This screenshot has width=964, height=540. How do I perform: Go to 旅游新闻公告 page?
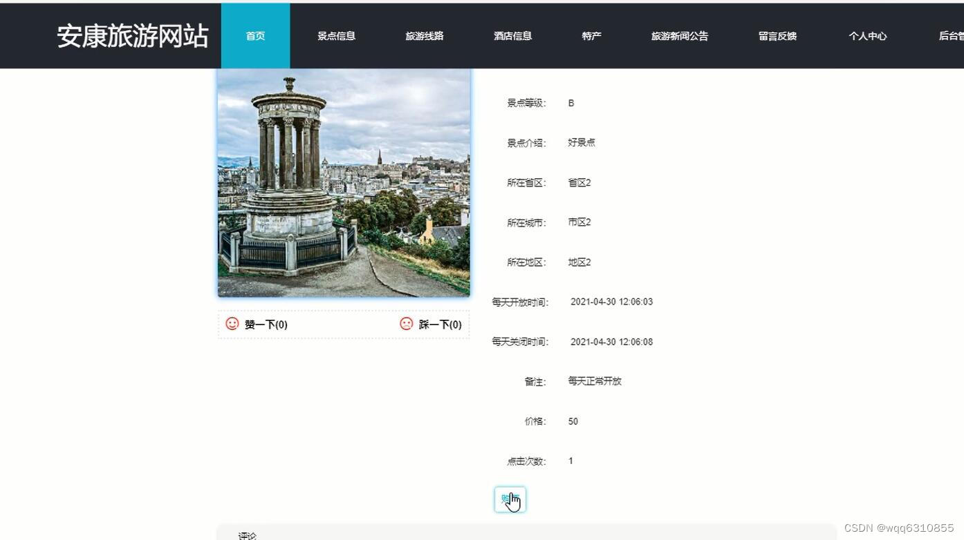[680, 36]
